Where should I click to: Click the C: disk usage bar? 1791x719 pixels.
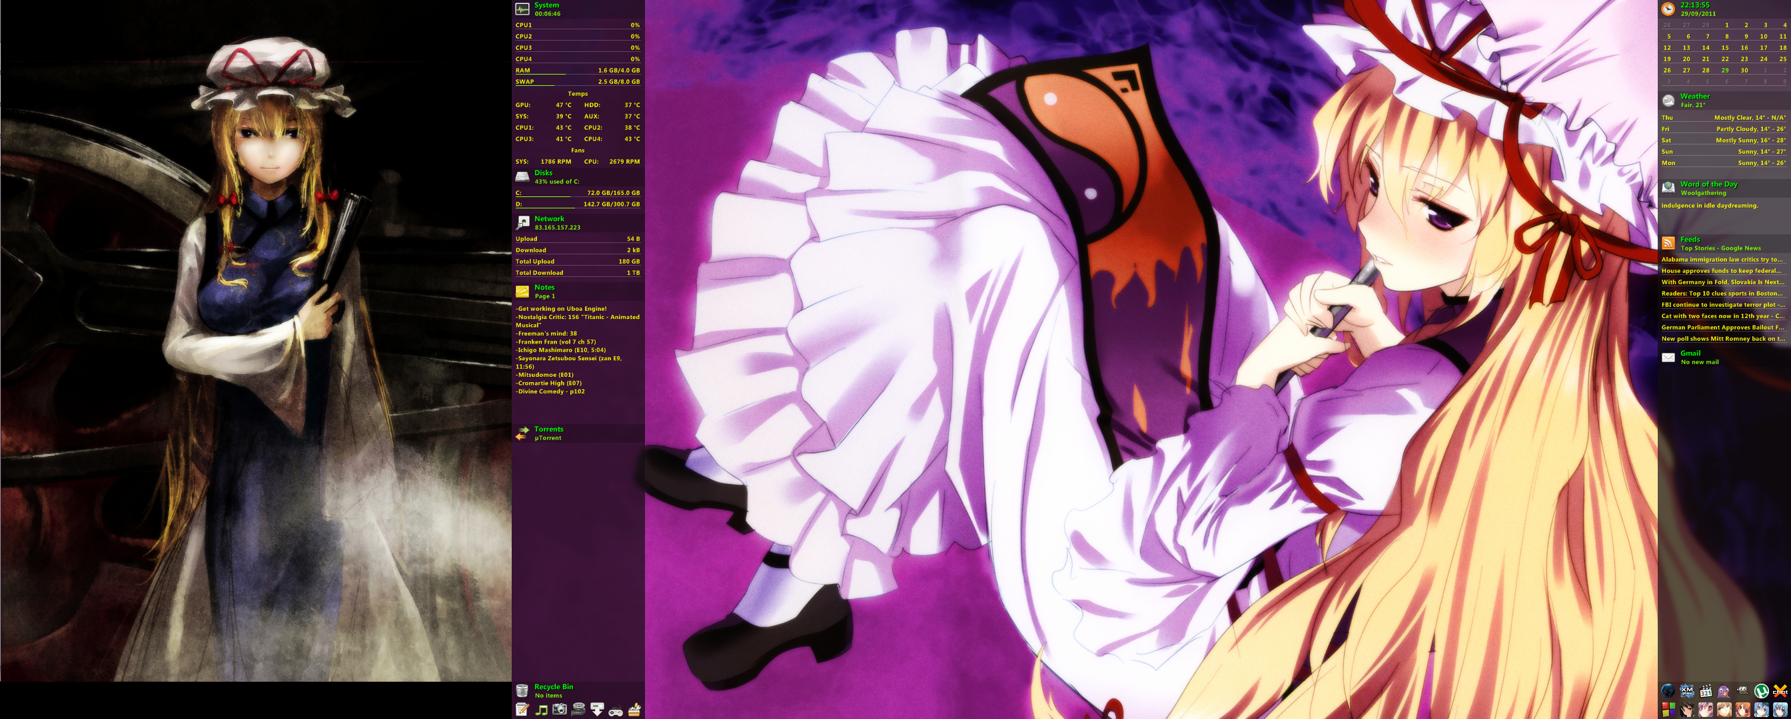tap(578, 193)
